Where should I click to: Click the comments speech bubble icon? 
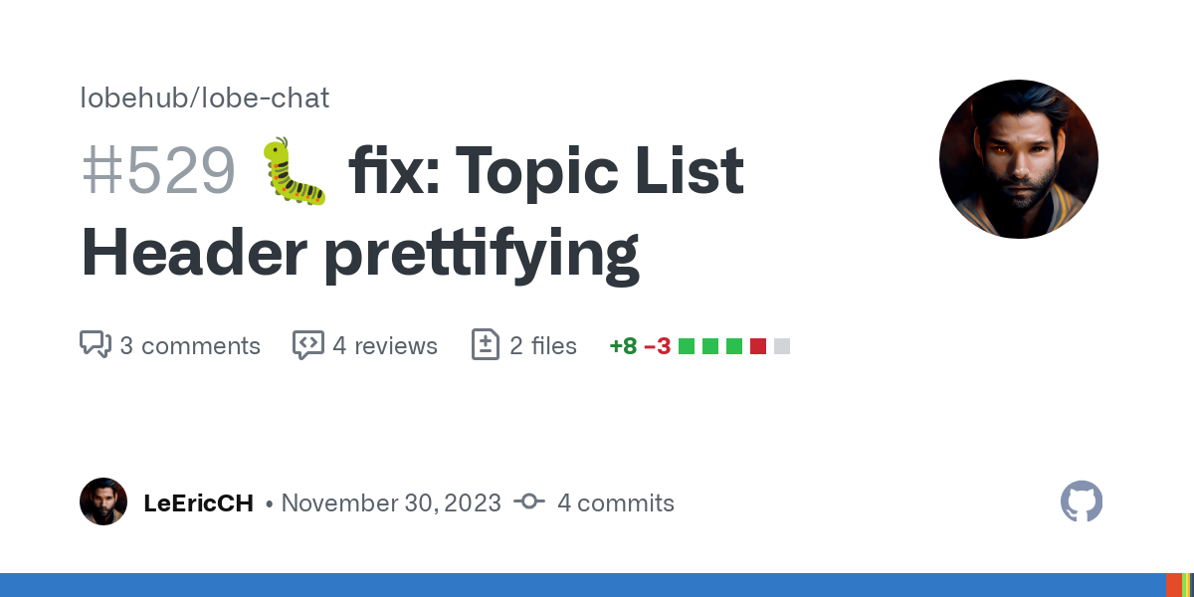pyautogui.click(x=96, y=345)
